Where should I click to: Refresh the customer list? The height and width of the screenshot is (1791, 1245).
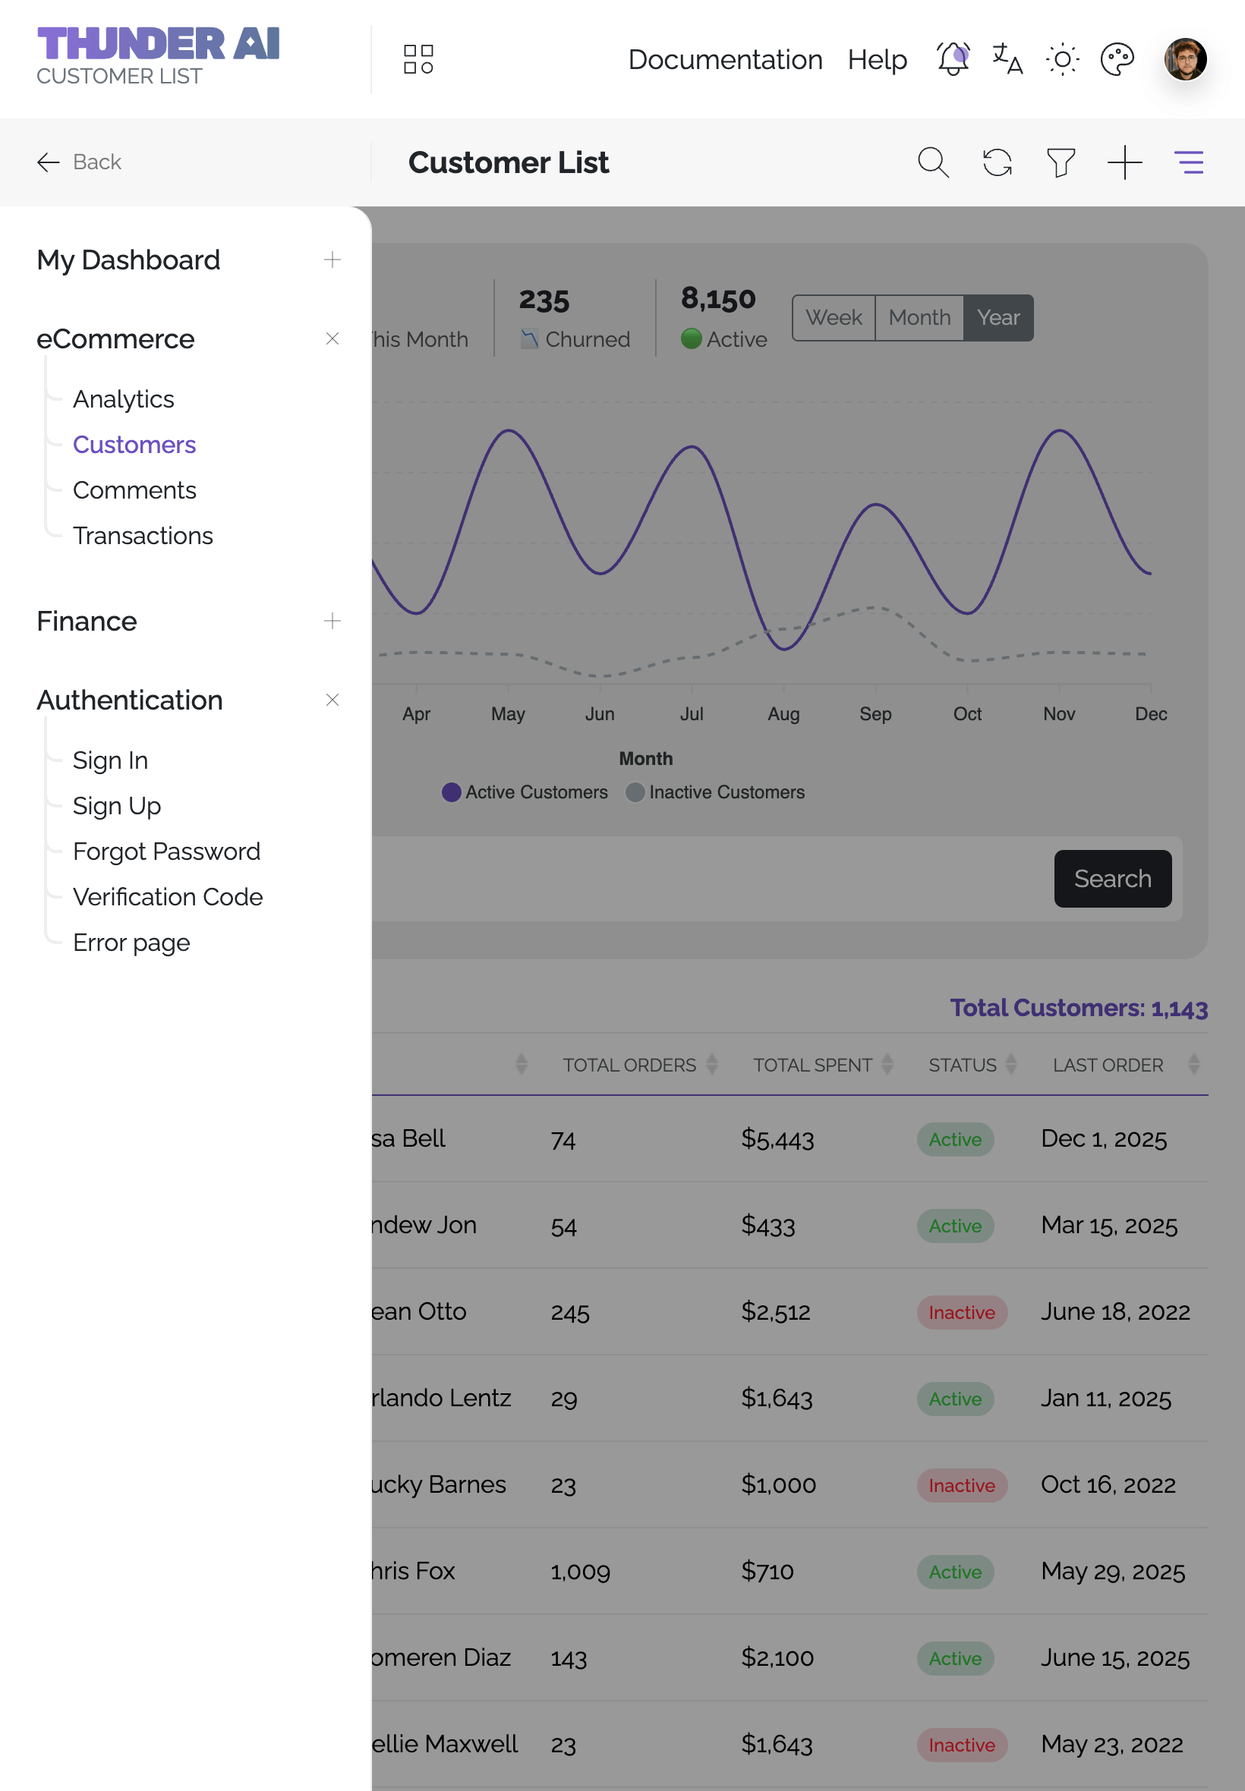click(x=997, y=162)
